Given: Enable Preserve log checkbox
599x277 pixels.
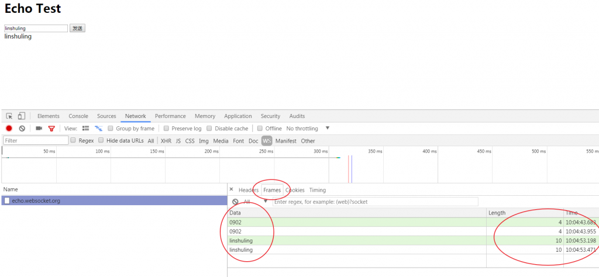Looking at the screenshot, I should [x=166, y=129].
